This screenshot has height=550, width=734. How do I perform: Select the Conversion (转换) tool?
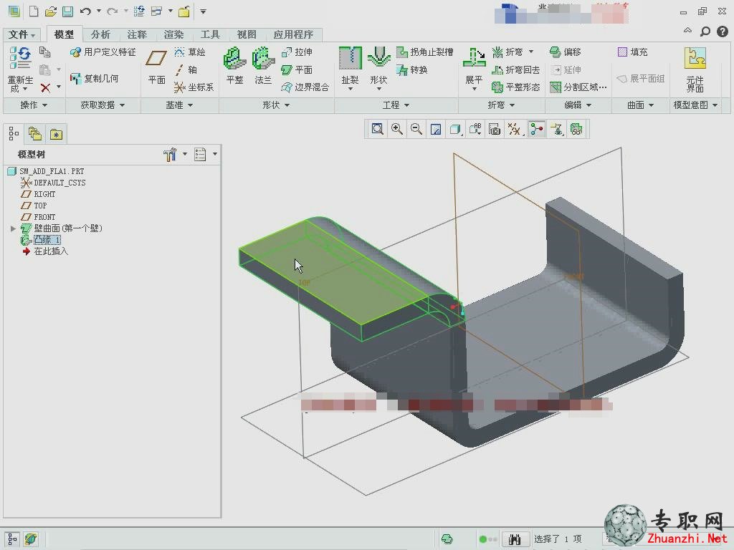[412, 69]
